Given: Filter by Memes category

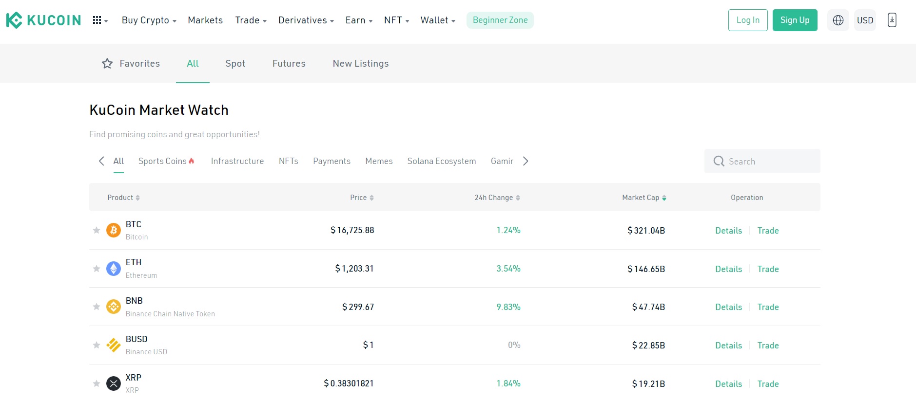Looking at the screenshot, I should (379, 161).
